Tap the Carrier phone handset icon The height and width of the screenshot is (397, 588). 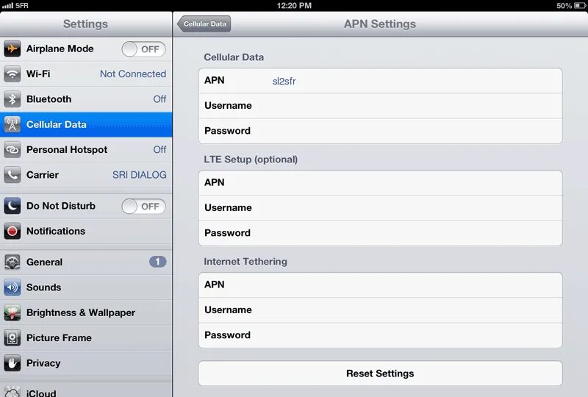12,175
